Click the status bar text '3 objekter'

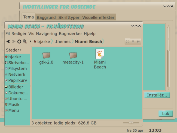click(x=42, y=123)
